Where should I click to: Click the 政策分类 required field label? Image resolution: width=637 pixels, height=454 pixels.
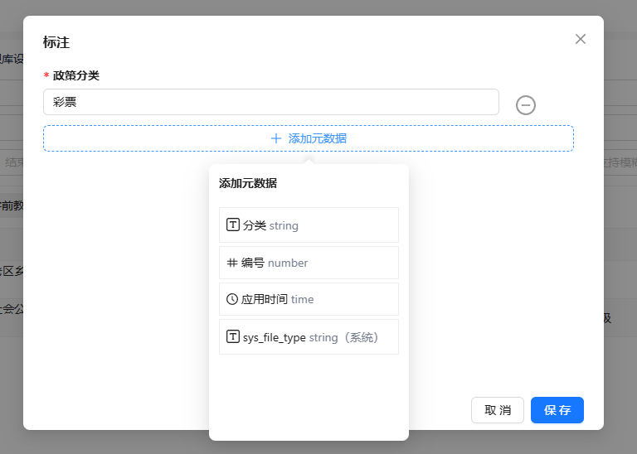point(75,75)
